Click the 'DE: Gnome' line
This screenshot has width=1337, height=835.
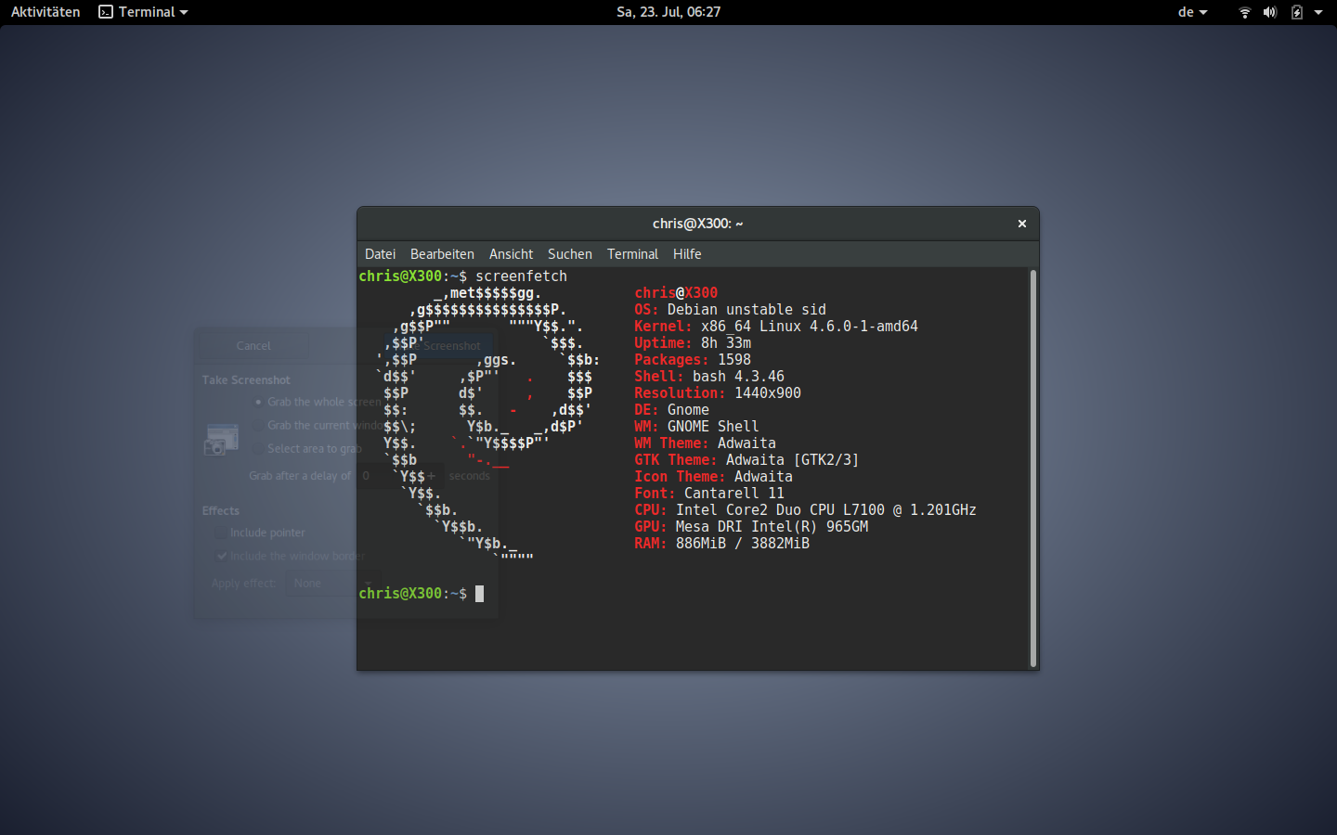tap(671, 410)
